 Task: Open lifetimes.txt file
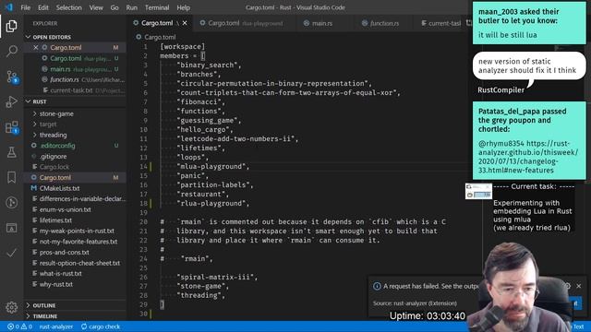tap(55, 220)
